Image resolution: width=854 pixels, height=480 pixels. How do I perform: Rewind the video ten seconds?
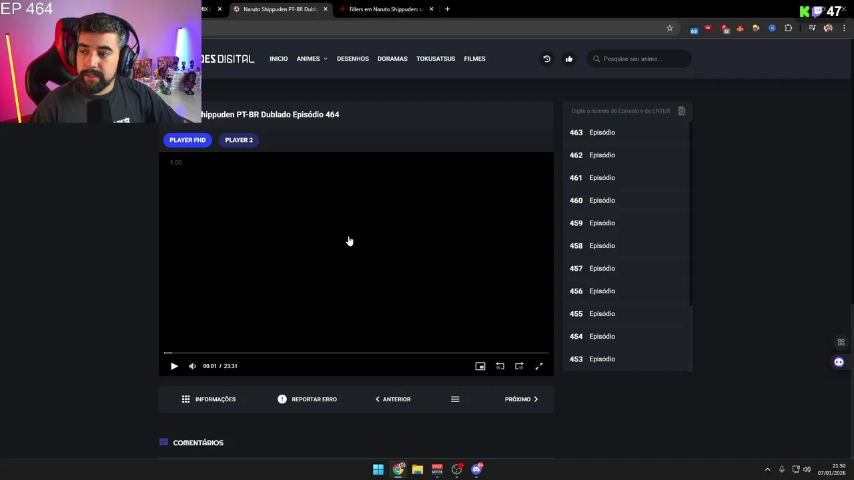tap(500, 366)
